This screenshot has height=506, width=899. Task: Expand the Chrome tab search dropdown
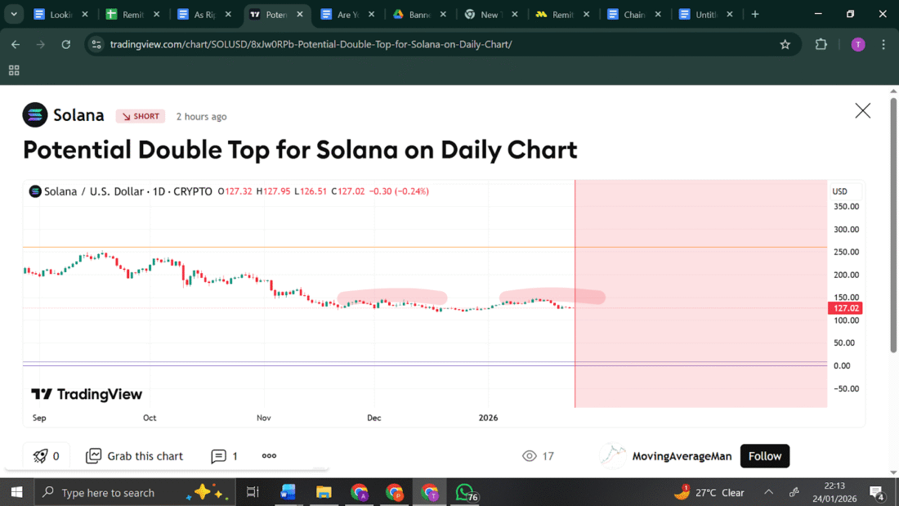14,14
